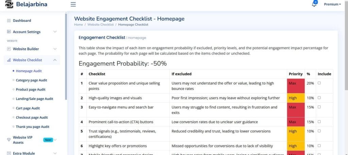This screenshot has width=348, height=155.
Task: Open Website Checklist breadcrumb link
Action: tap(100, 25)
